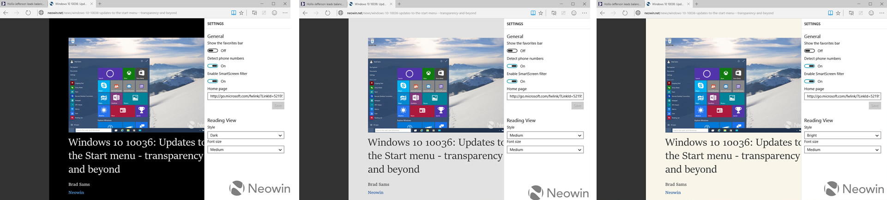
Task: Click Home page URL field in Medium-style window
Action: click(545, 96)
